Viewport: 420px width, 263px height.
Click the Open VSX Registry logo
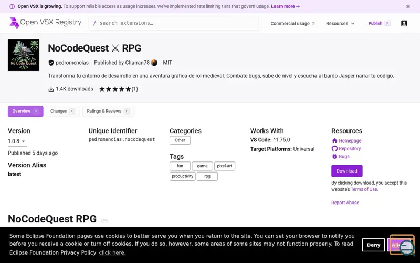coord(45,23)
